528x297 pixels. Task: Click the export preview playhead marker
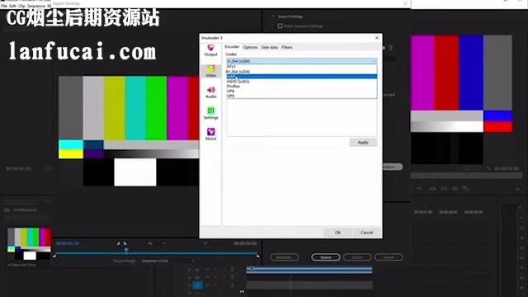(x=126, y=250)
